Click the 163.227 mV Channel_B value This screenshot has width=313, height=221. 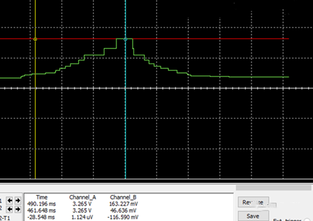point(123,204)
